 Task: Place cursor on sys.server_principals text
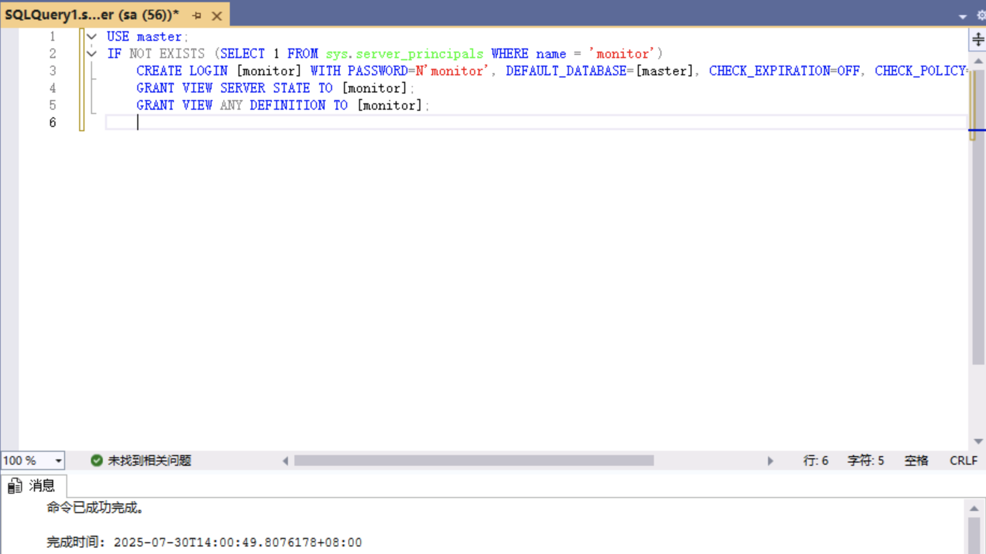tap(404, 54)
